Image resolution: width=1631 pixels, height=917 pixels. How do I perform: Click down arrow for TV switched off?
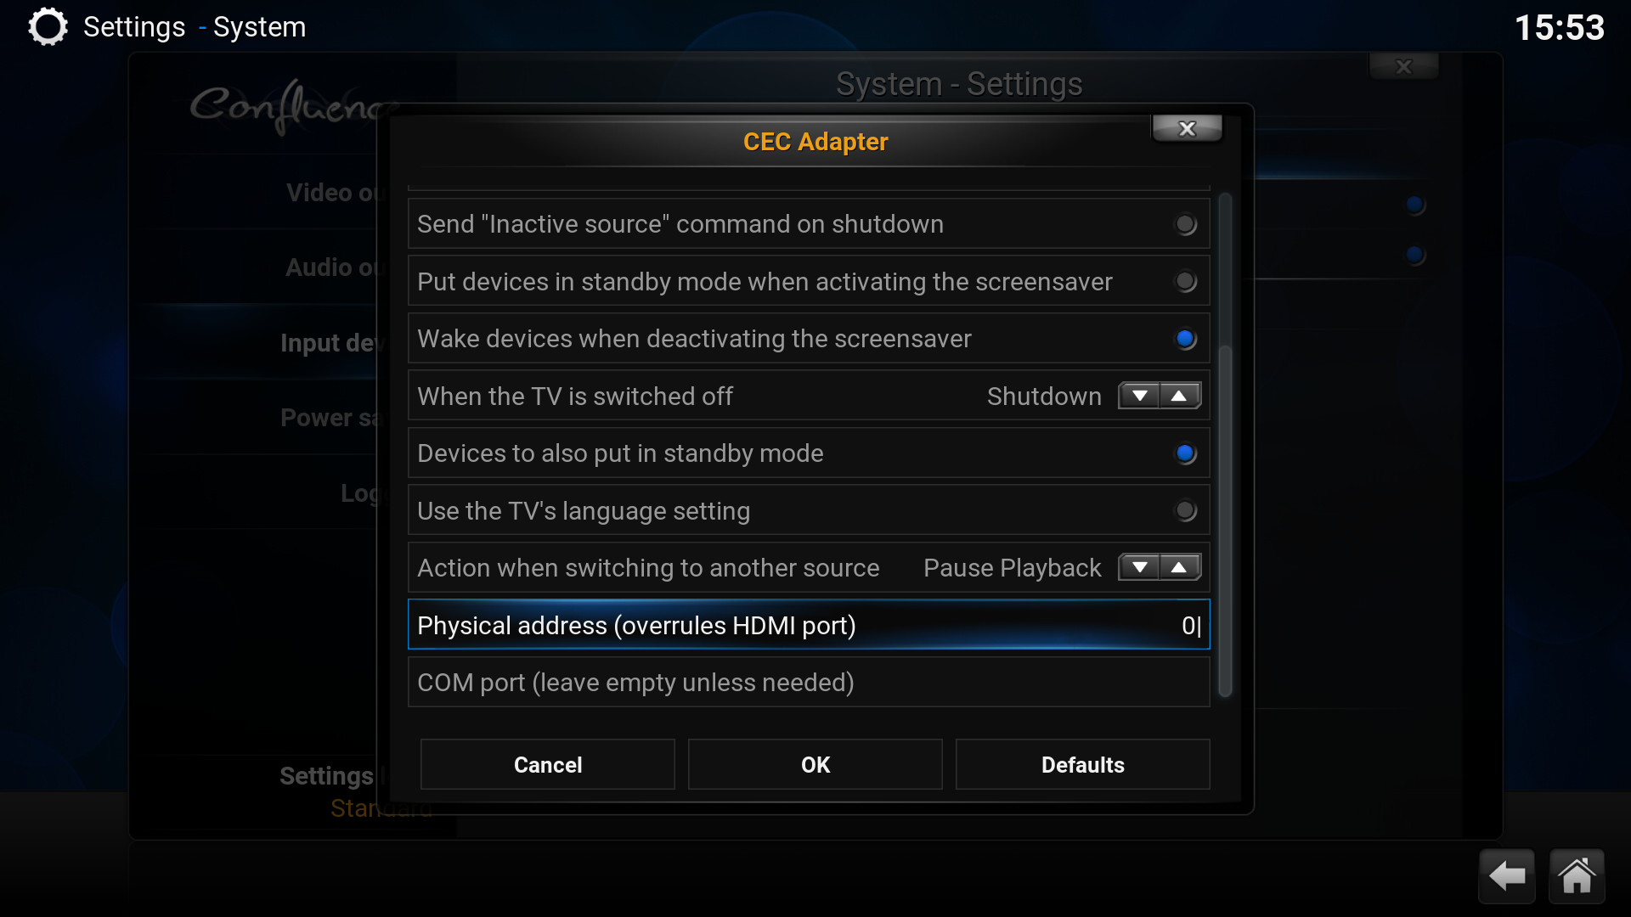pos(1140,397)
